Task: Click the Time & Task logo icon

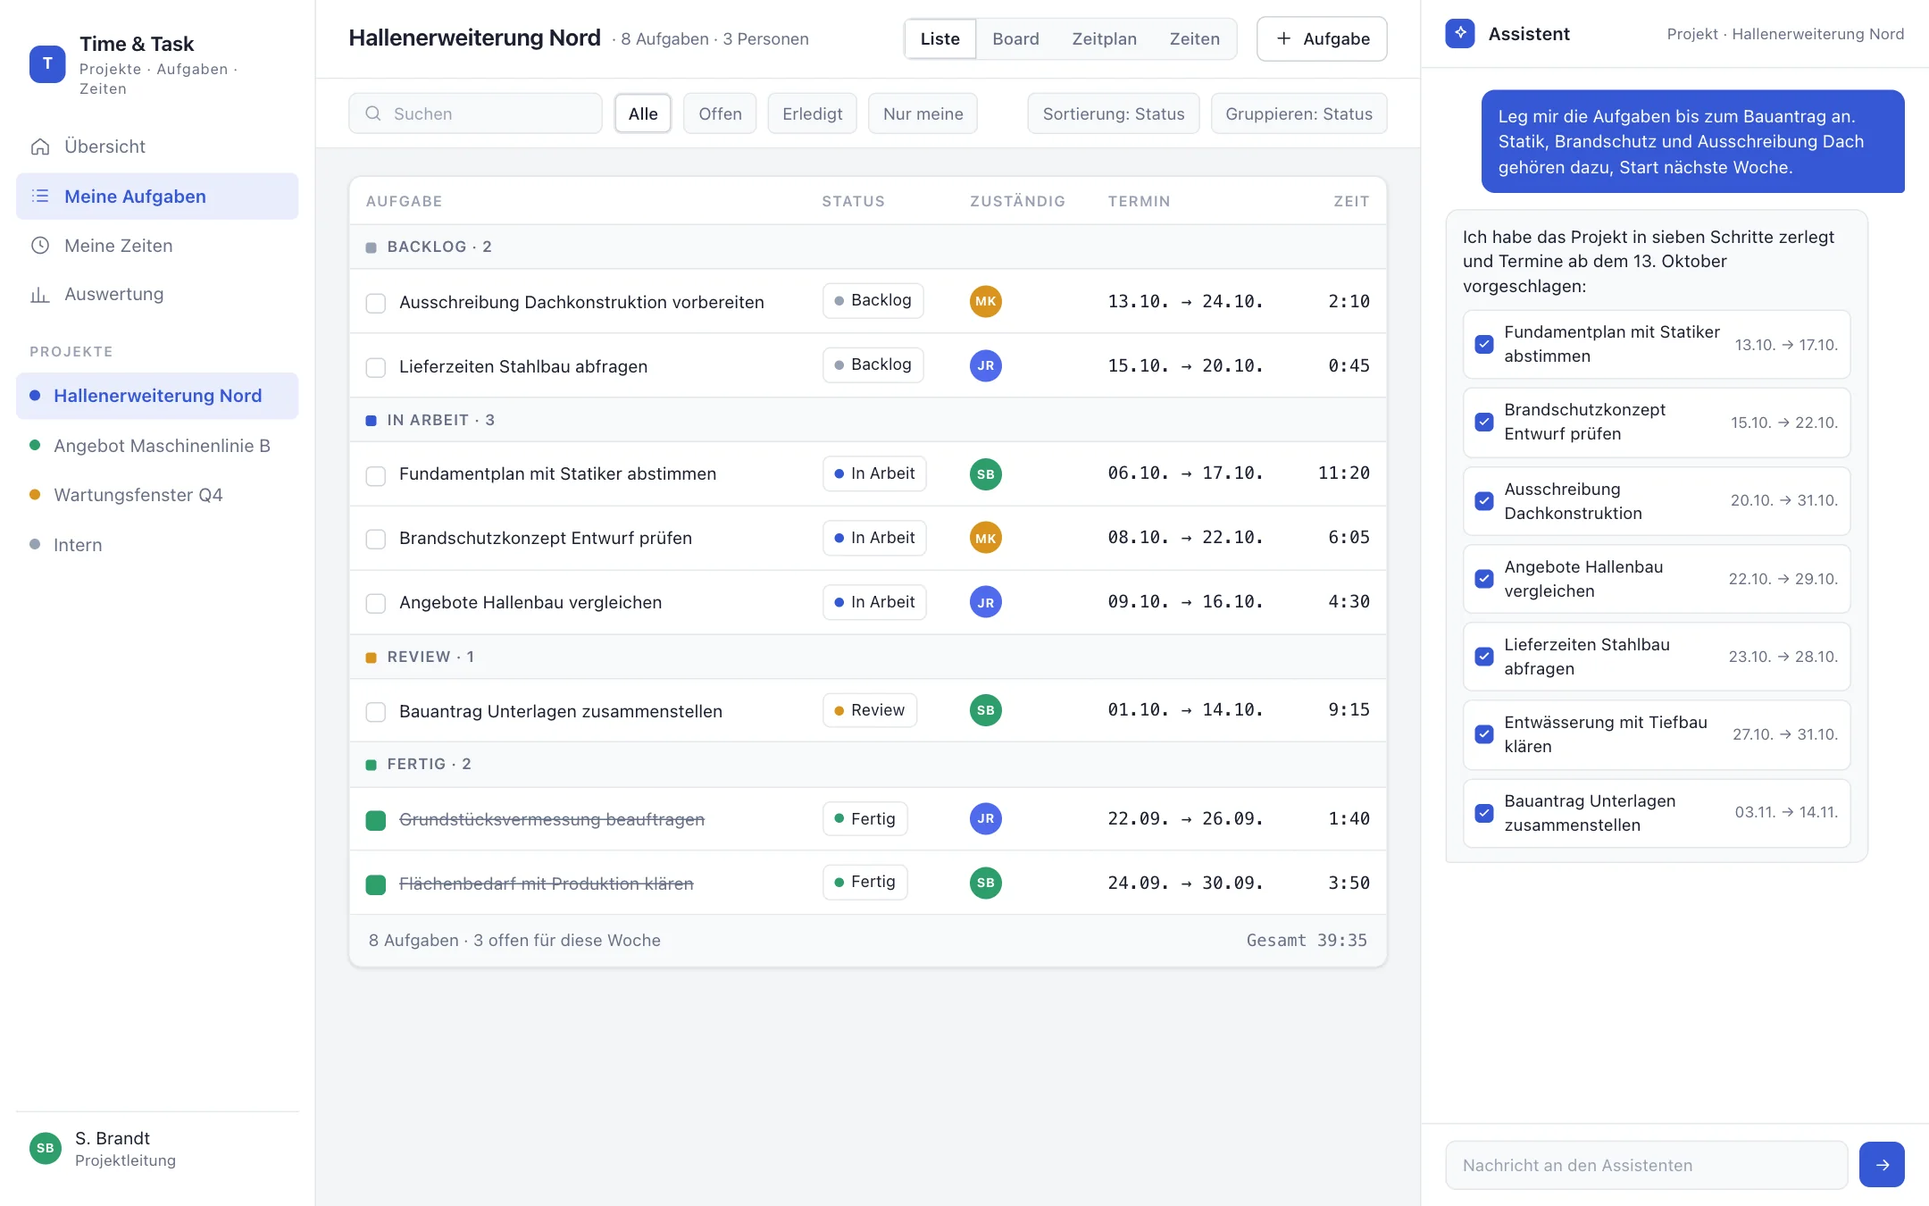Action: [47, 63]
